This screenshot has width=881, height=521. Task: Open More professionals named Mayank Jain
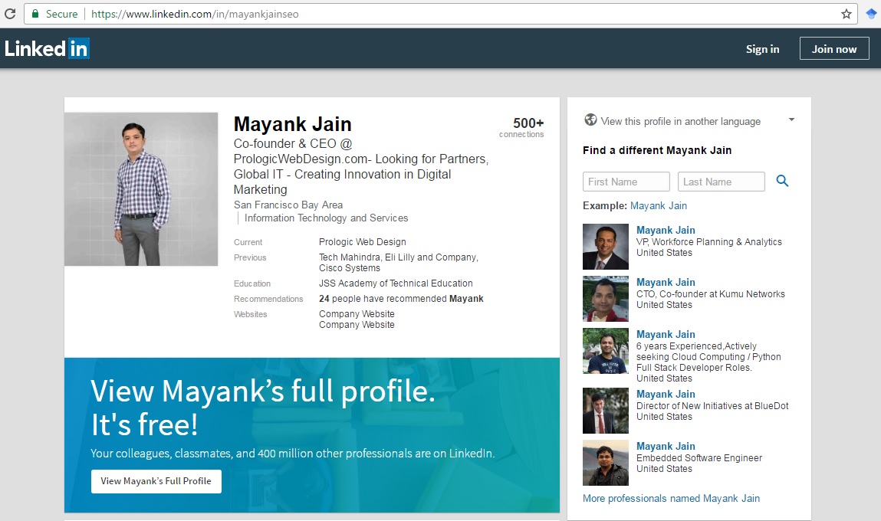[x=671, y=498]
